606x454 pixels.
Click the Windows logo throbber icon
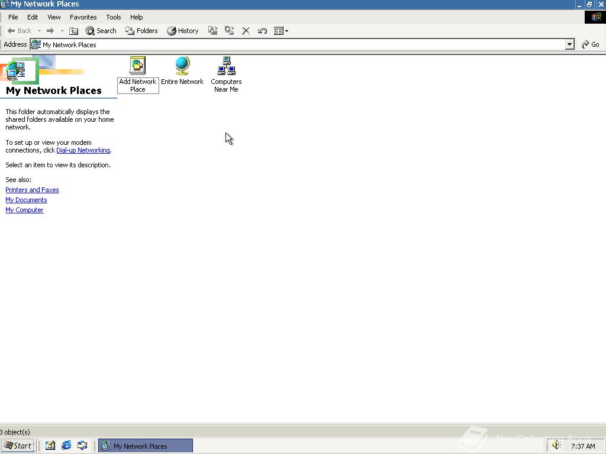click(595, 17)
